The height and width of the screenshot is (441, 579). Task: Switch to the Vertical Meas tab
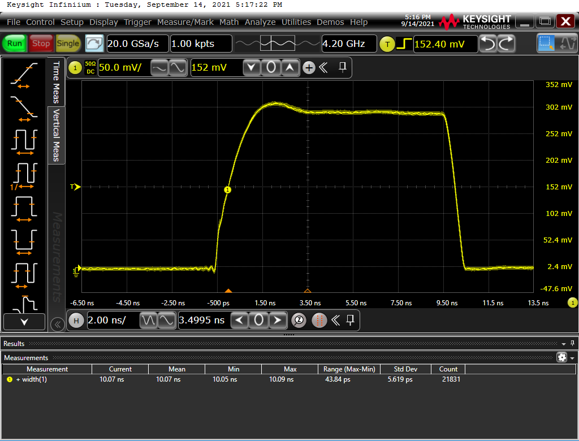tap(57, 135)
